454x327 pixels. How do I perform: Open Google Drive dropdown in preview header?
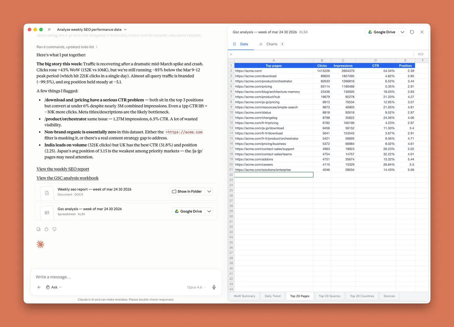[x=402, y=32]
